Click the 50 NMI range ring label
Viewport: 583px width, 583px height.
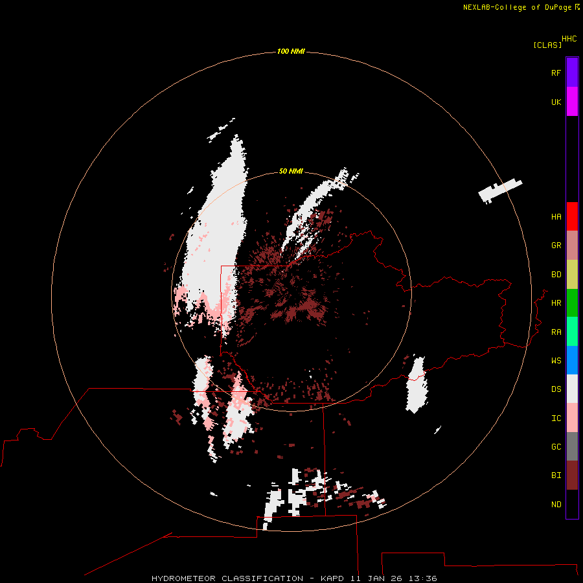(x=291, y=171)
